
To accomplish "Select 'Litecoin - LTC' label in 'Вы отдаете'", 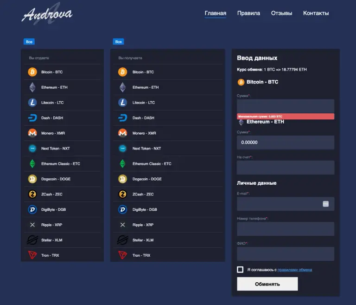I will coord(52,103).
